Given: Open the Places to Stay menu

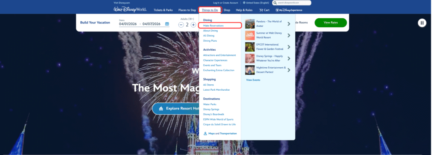Looking at the screenshot, I should (x=187, y=10).
